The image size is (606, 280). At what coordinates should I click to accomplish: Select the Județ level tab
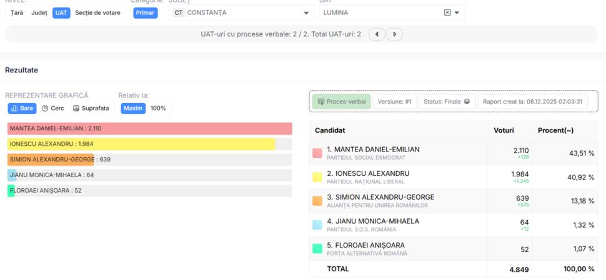39,12
